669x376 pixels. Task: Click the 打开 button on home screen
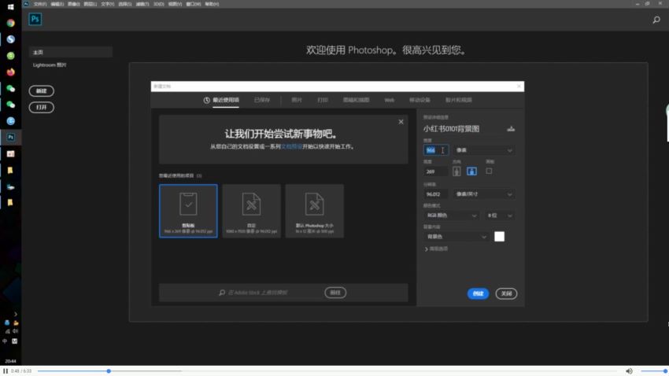42,107
